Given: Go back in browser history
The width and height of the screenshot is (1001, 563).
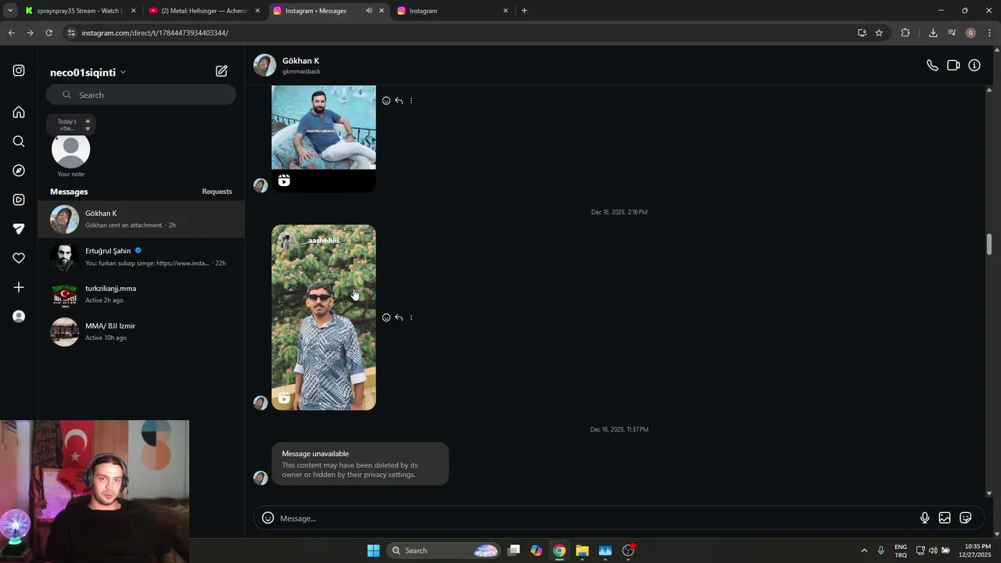Looking at the screenshot, I should point(11,33).
